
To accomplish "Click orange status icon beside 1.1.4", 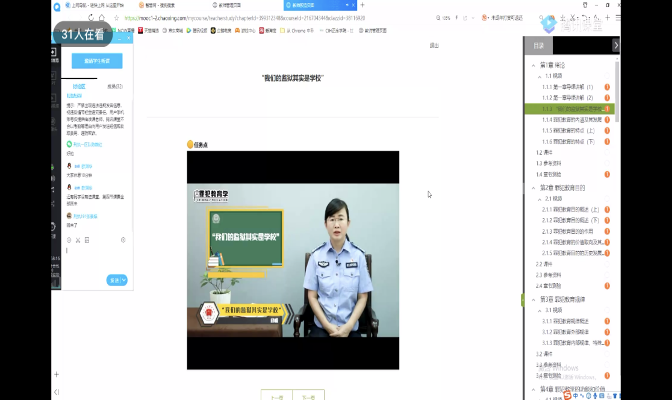I will coord(607,120).
